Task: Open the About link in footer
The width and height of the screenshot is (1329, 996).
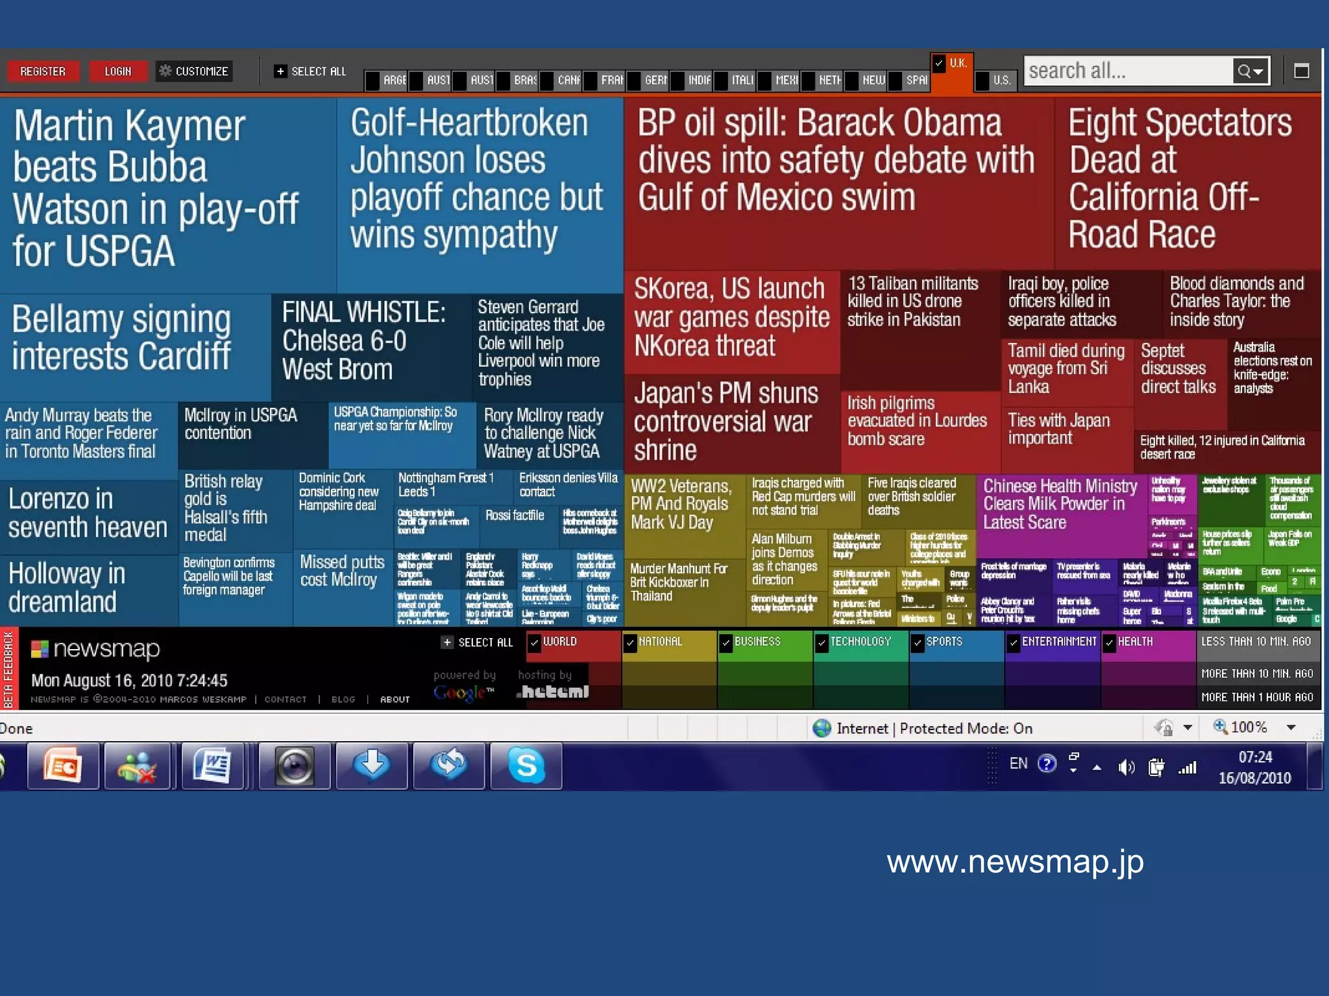Action: [395, 699]
